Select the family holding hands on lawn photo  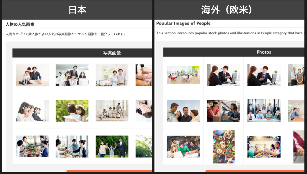pos(112,147)
